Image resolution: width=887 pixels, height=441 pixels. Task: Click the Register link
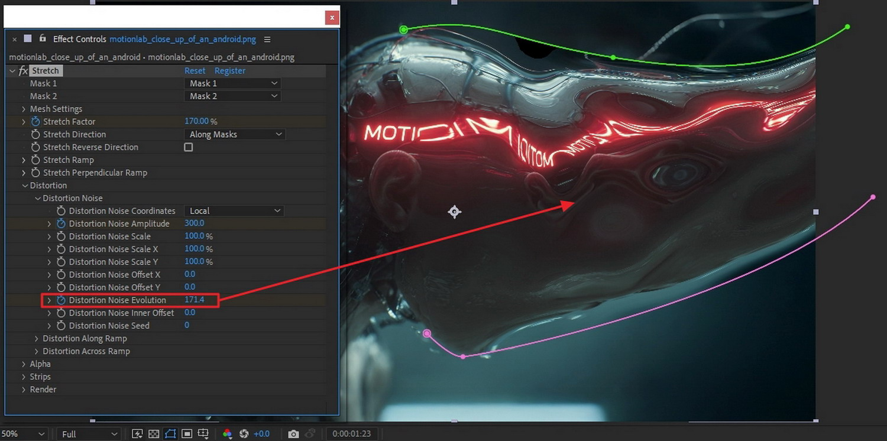pyautogui.click(x=230, y=71)
